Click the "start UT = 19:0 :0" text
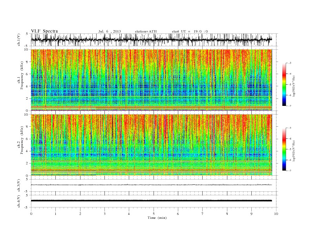 [190, 31]
